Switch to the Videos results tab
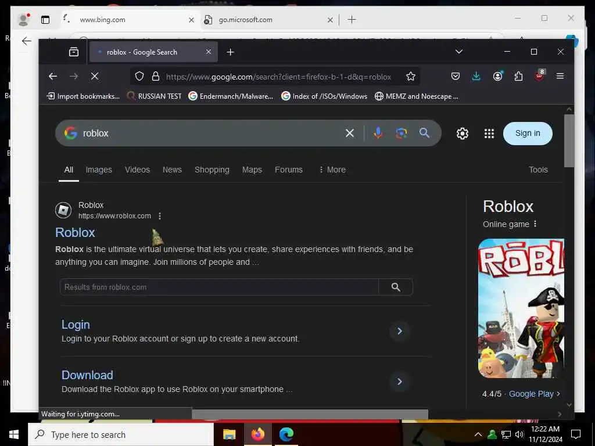This screenshot has width=595, height=446. 137,170
